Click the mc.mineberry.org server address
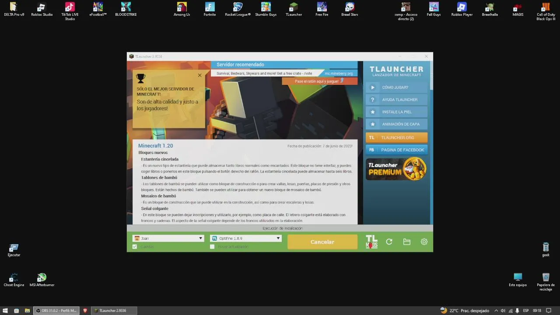 pos(339,73)
